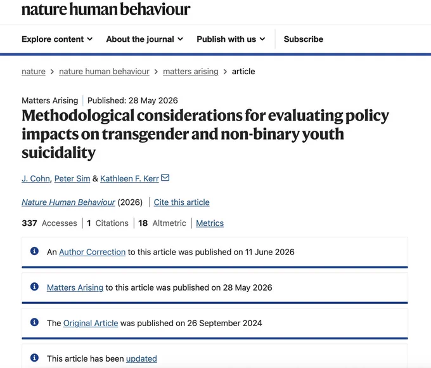The width and height of the screenshot is (431, 368).
Task: Follow the Original Article link
Action: click(91, 323)
